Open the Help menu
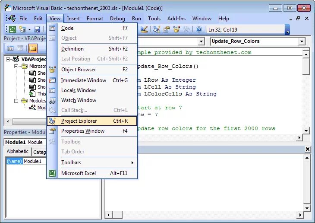This screenshot has width=315, height=223. tap(224, 19)
